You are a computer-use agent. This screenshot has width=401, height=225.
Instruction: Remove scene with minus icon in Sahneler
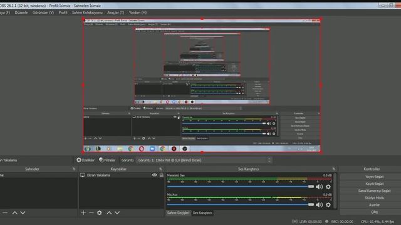tap(5, 212)
